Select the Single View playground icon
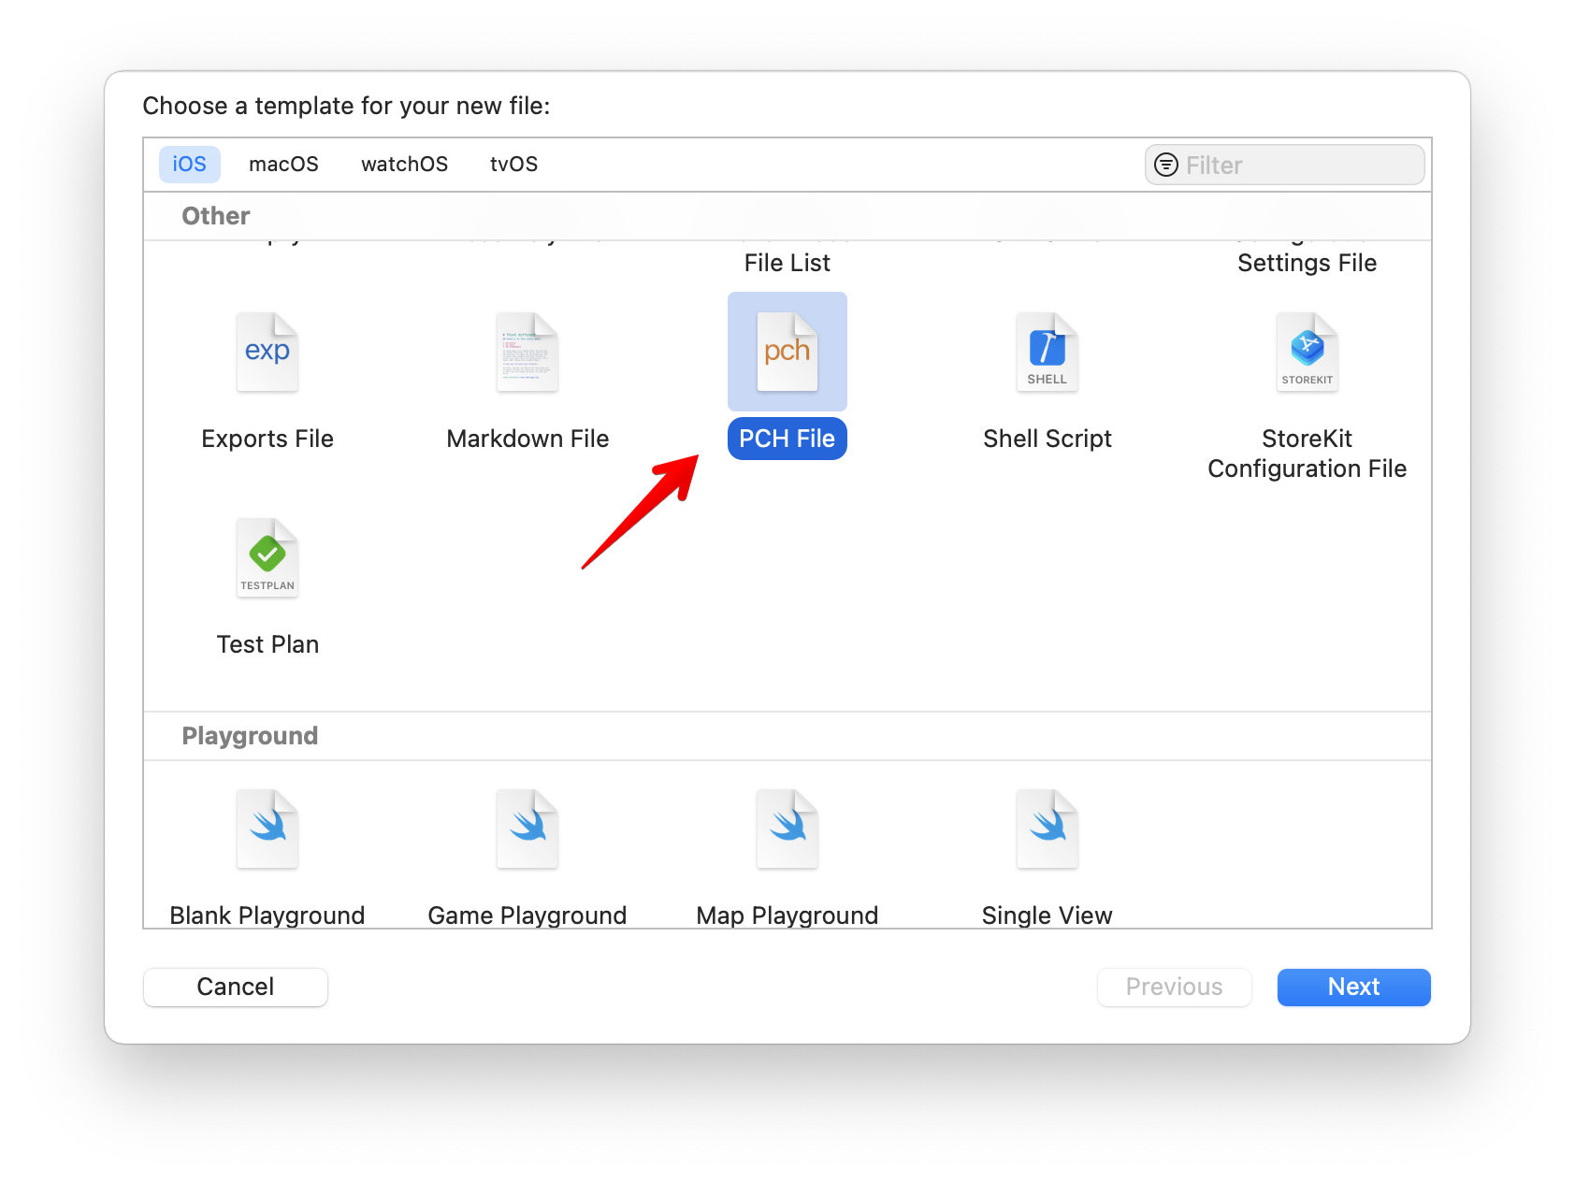The height and width of the screenshot is (1182, 1575). [x=1048, y=829]
